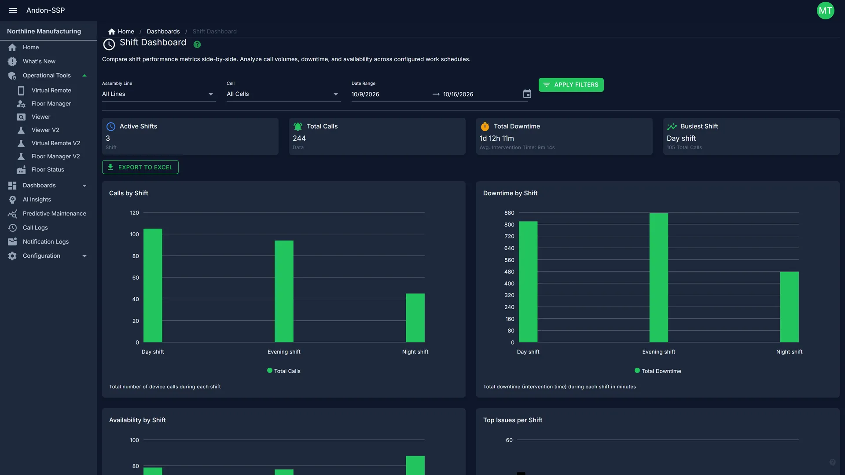Image resolution: width=845 pixels, height=475 pixels.
Task: Go to AI Insights
Action: [37, 200]
